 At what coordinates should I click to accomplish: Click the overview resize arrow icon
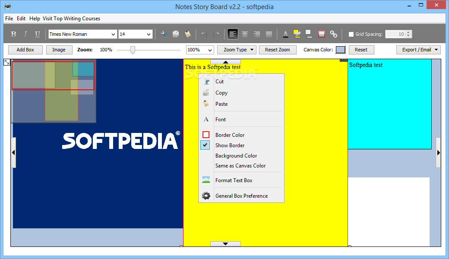pyautogui.click(x=7, y=62)
